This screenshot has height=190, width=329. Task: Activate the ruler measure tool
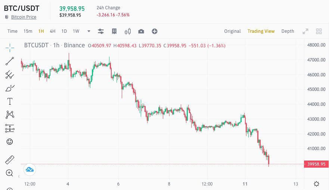point(10,160)
